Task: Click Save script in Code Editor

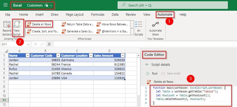Action: tap(171, 74)
